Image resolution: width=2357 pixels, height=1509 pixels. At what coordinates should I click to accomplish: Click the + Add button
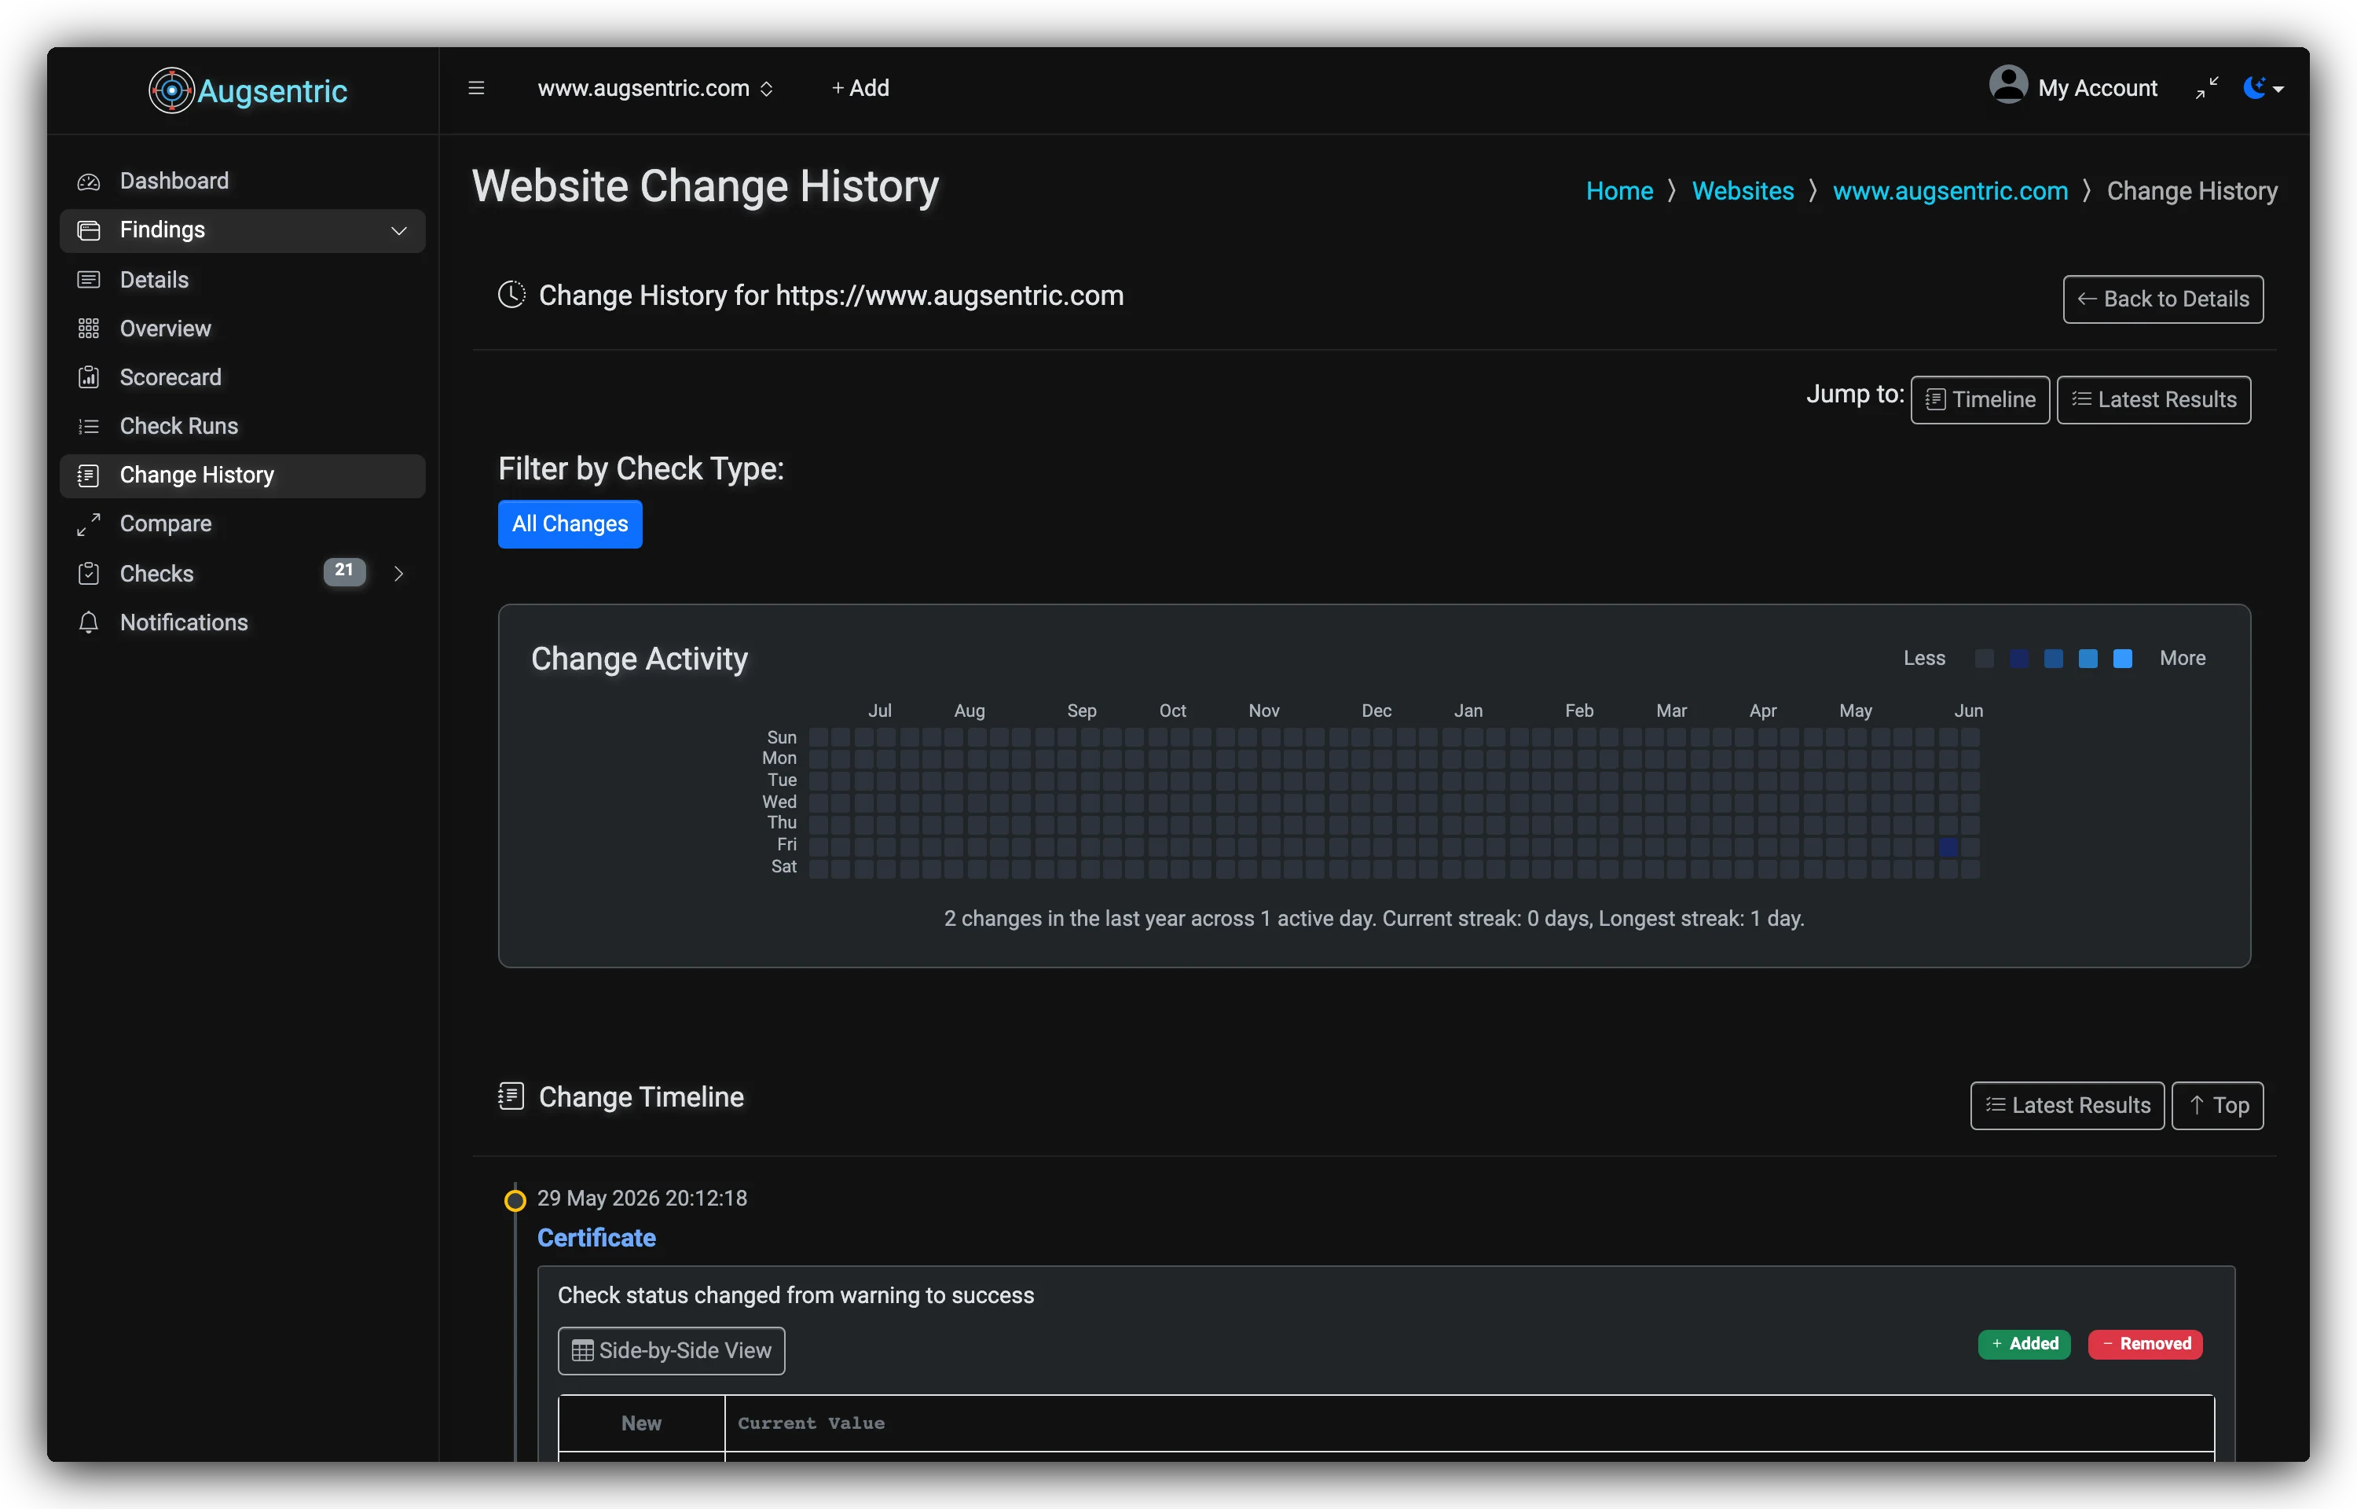[860, 88]
